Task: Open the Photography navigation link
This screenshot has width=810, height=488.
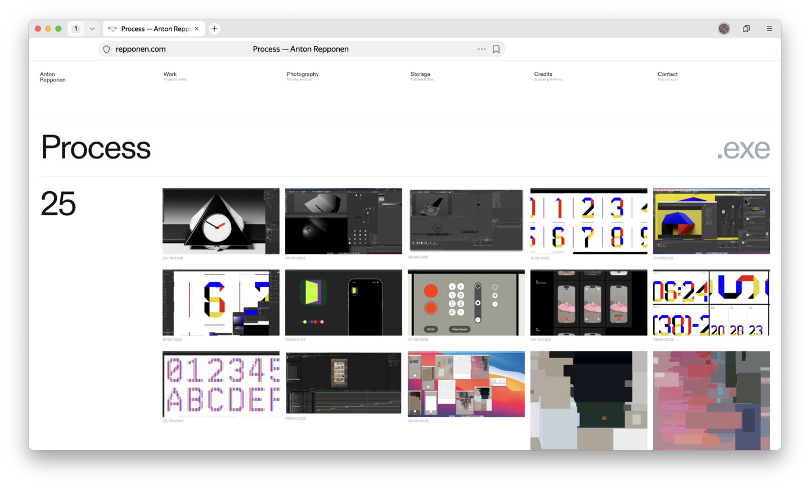Action: [x=303, y=74]
